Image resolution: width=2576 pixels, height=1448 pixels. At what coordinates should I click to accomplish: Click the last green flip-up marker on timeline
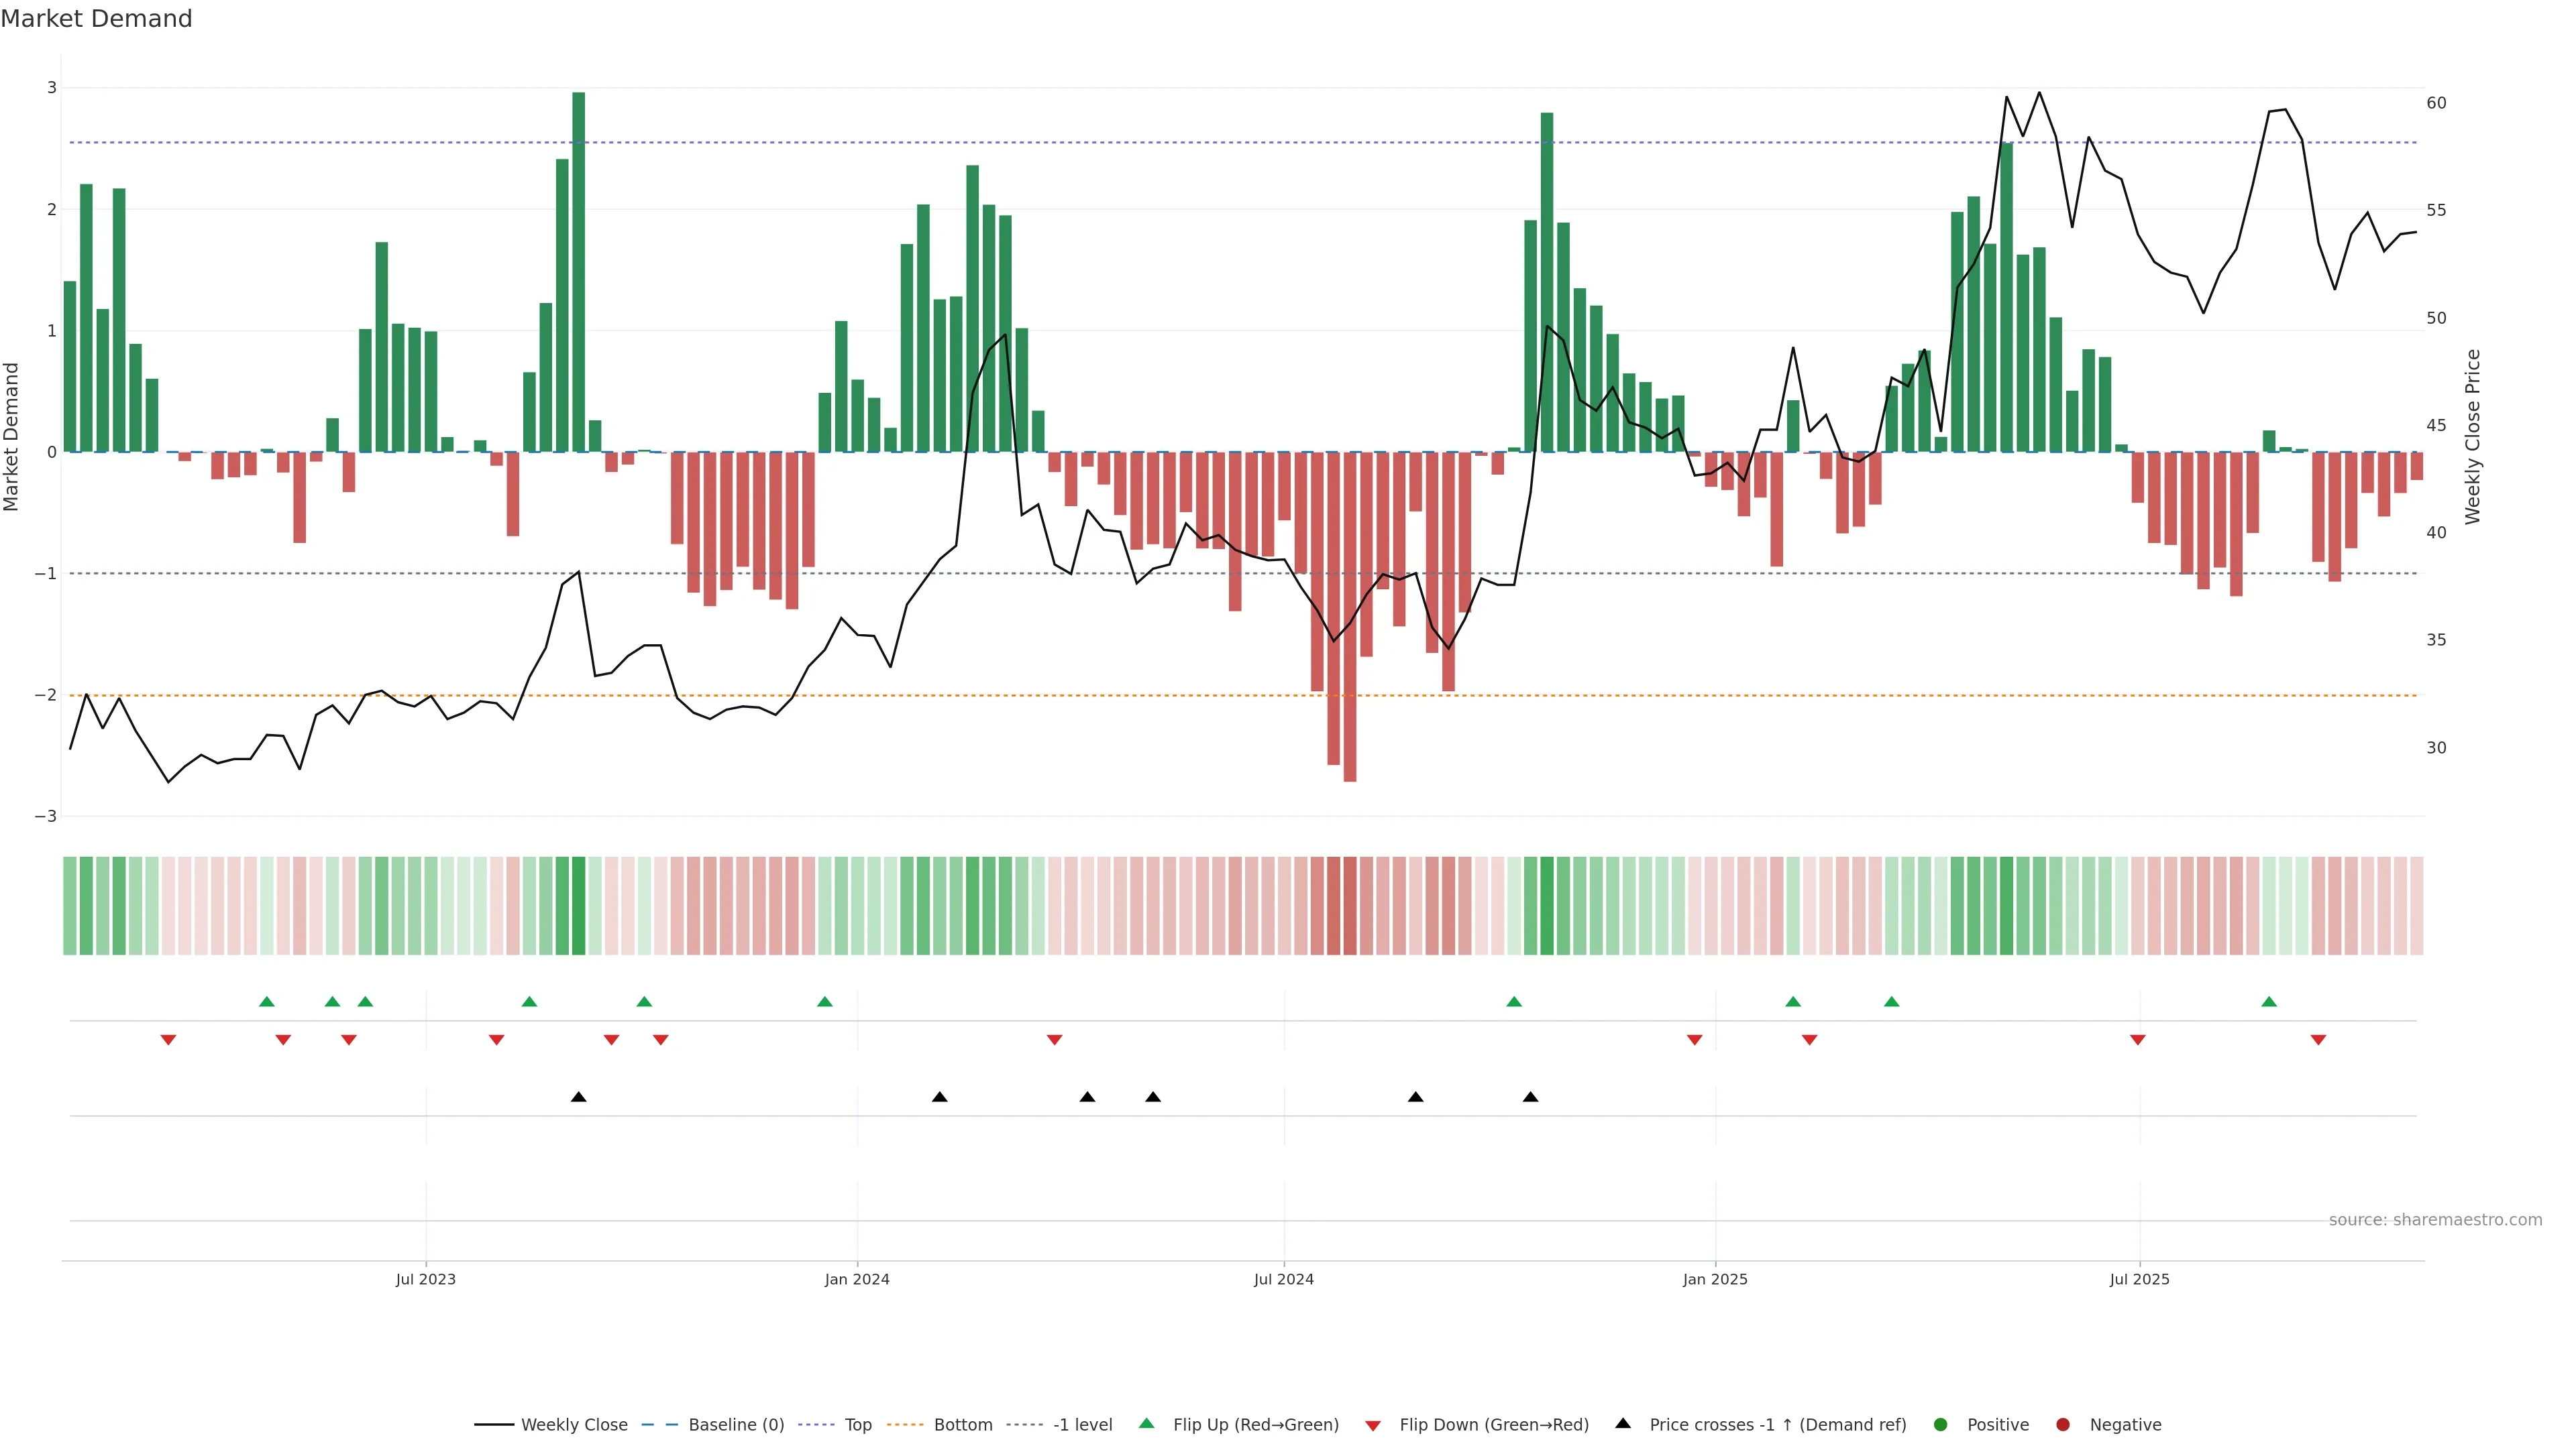click(2269, 1002)
